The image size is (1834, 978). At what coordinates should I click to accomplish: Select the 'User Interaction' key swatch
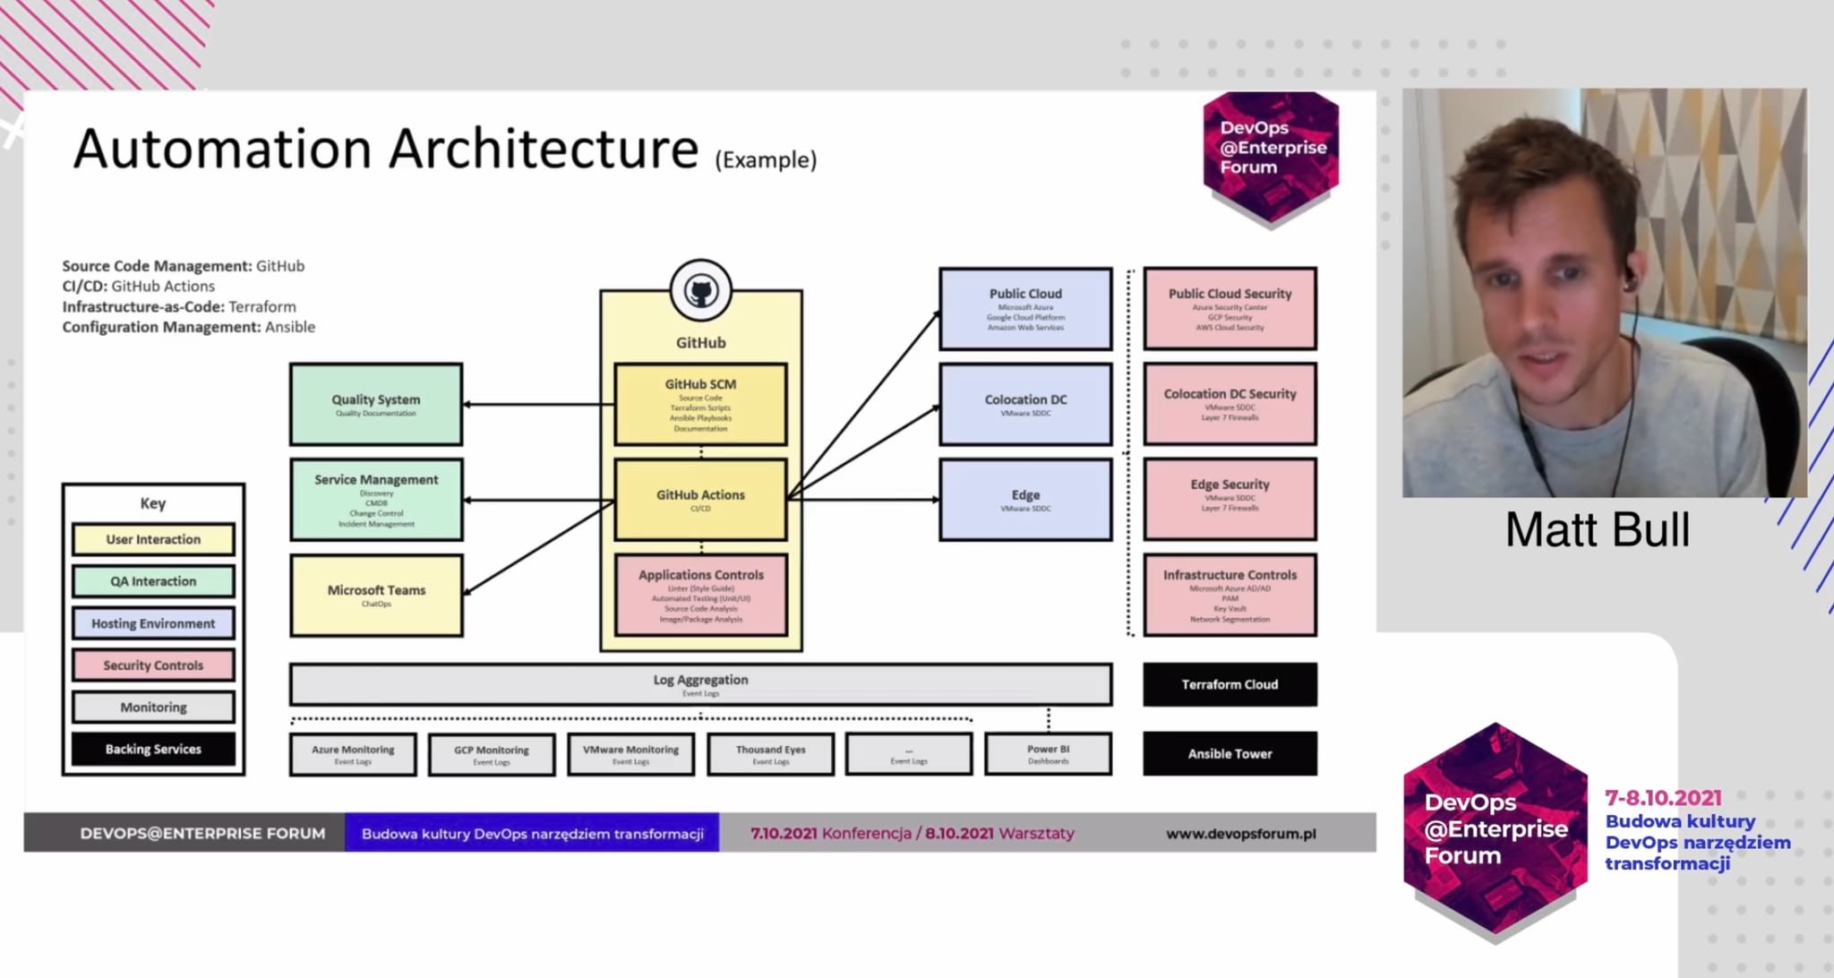[153, 539]
